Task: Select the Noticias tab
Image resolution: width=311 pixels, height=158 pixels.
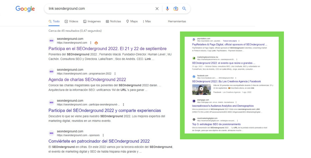Action: (113, 21)
